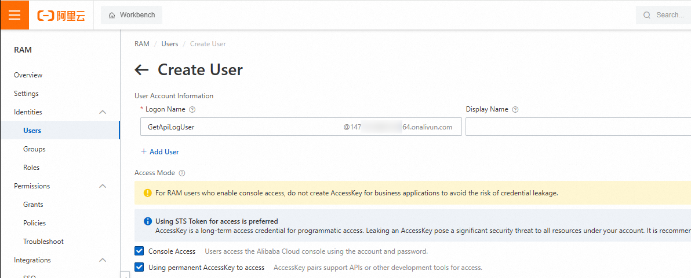
Task: Open Roles in the sidebar
Action: click(31, 168)
